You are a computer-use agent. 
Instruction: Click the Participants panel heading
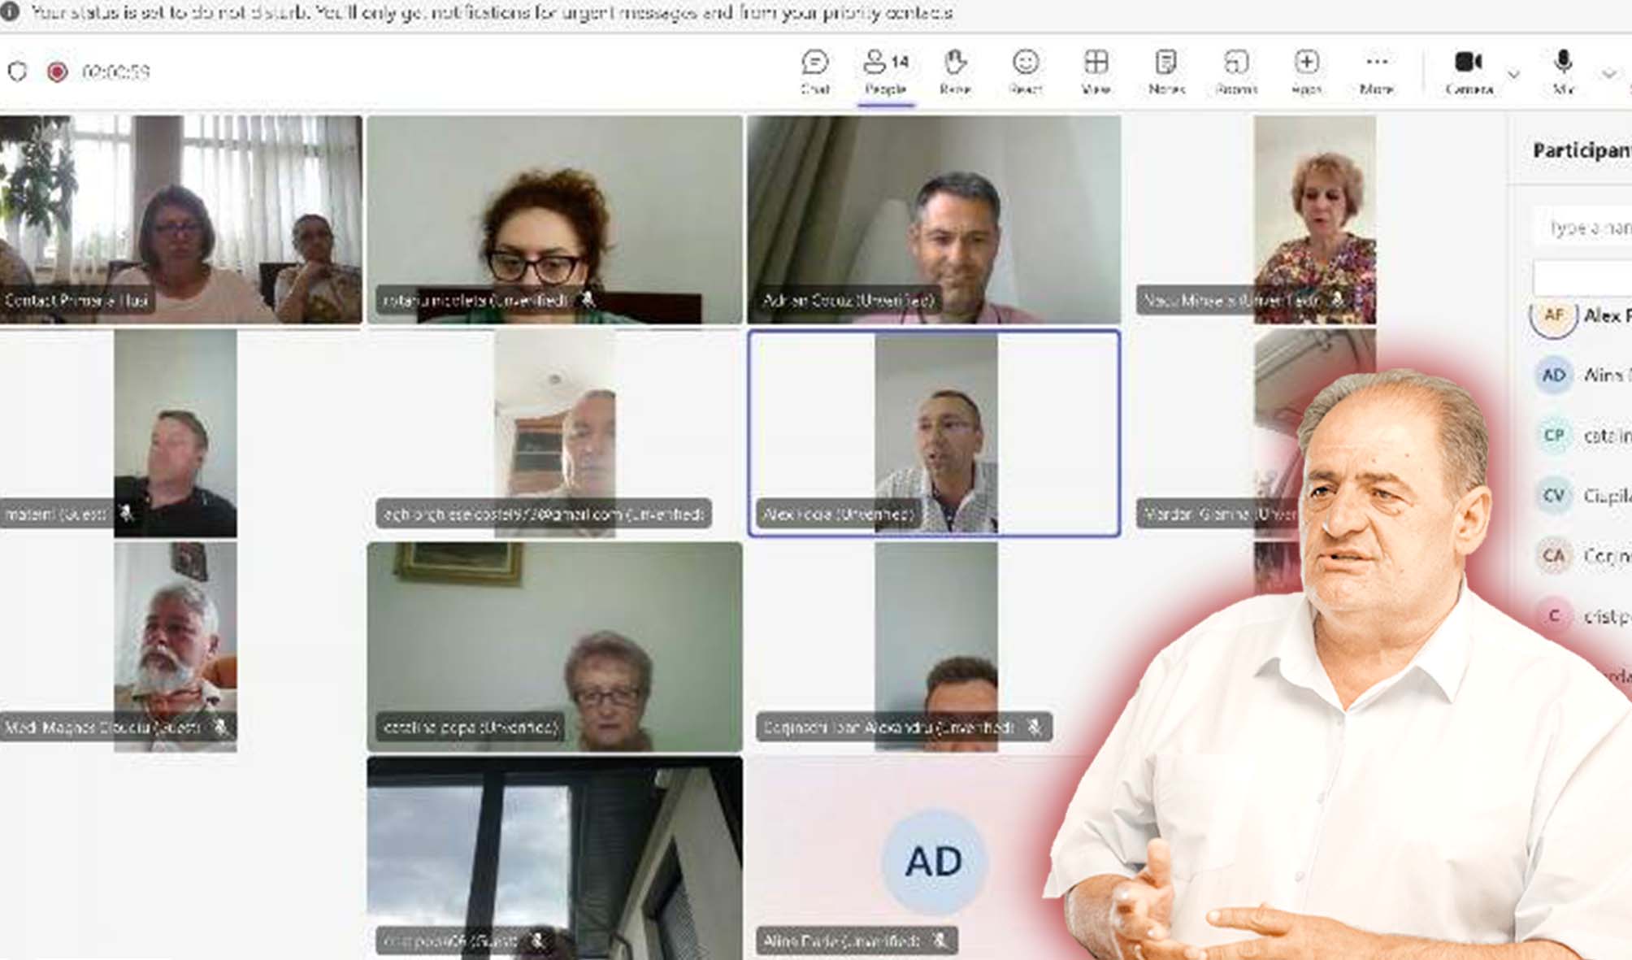(1582, 150)
